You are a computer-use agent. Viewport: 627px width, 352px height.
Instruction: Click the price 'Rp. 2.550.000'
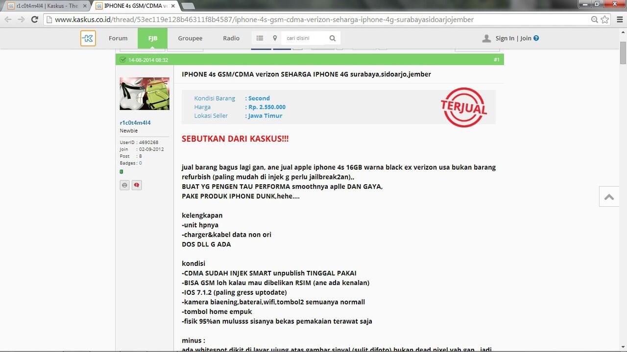[267, 107]
